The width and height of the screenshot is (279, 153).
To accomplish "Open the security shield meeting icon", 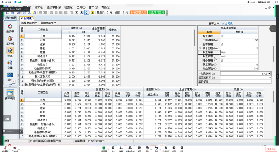I will tap(113, 149).
